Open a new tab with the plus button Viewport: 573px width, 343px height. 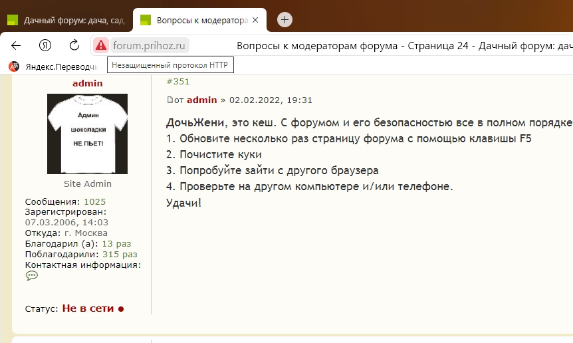click(285, 20)
